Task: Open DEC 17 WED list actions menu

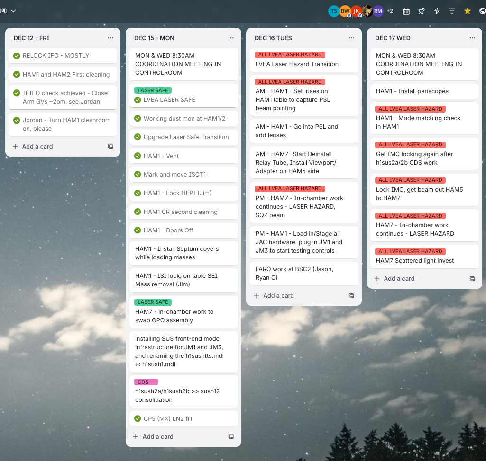Action: 472,38
